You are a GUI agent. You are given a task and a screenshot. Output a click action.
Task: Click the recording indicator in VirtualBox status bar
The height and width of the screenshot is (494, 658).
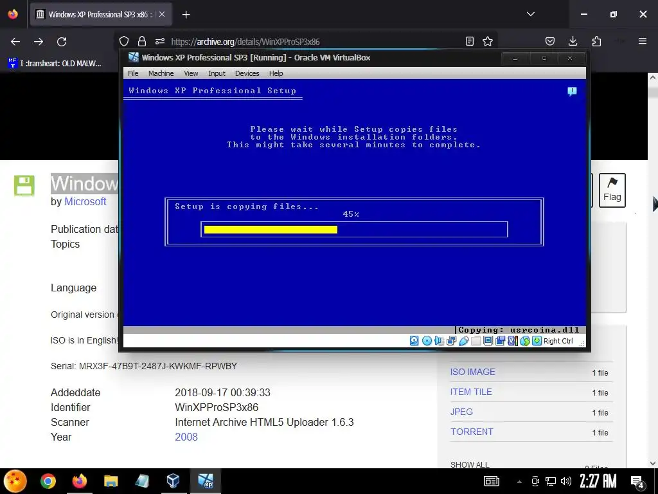pyautogui.click(x=500, y=341)
